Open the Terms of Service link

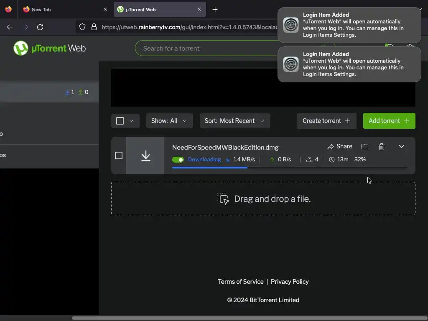(240, 282)
